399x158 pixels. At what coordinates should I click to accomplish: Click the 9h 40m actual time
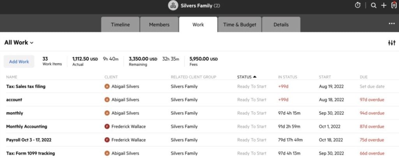click(111, 59)
